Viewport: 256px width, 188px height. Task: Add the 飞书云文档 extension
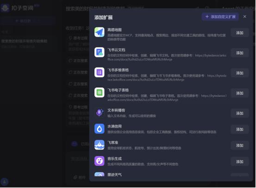pos(240,53)
